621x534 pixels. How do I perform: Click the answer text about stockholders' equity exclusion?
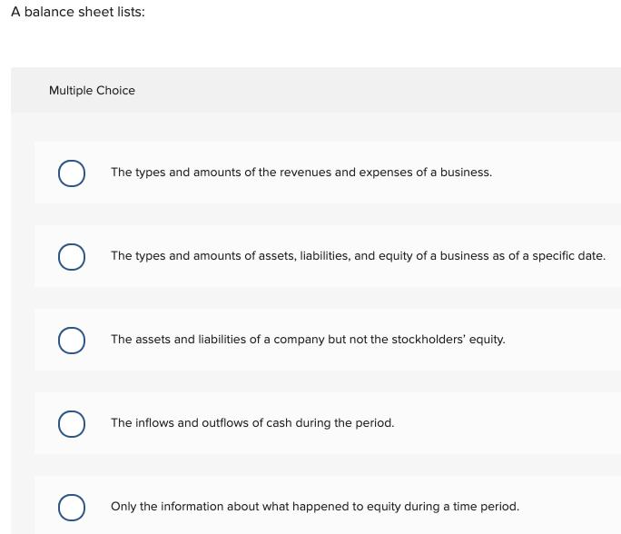click(308, 340)
